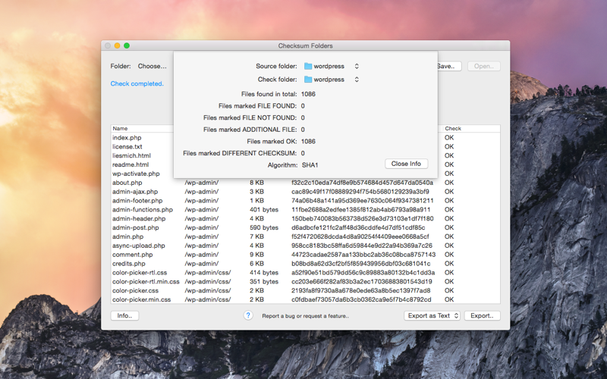The width and height of the screenshot is (607, 379).
Task: Open the Source folder popup arrows
Action: (x=357, y=66)
